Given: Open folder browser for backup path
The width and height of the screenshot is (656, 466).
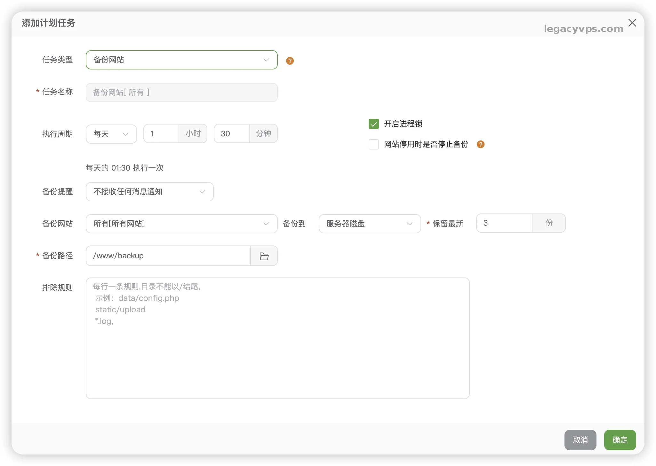Looking at the screenshot, I should tap(264, 256).
